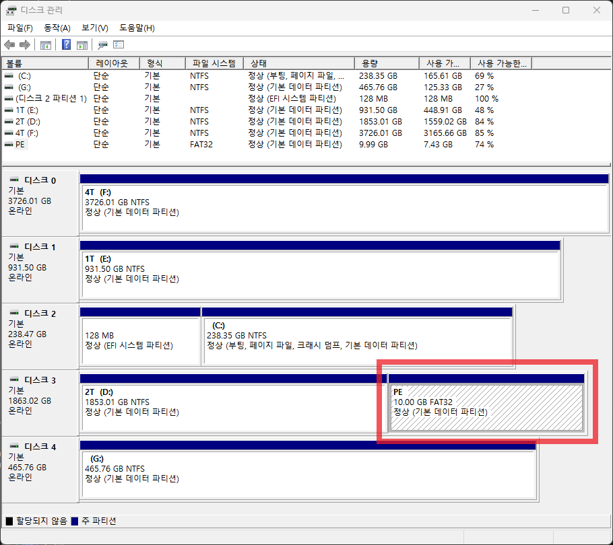Toggle the console tree pane icon
This screenshot has width=613, height=545.
tap(44, 44)
